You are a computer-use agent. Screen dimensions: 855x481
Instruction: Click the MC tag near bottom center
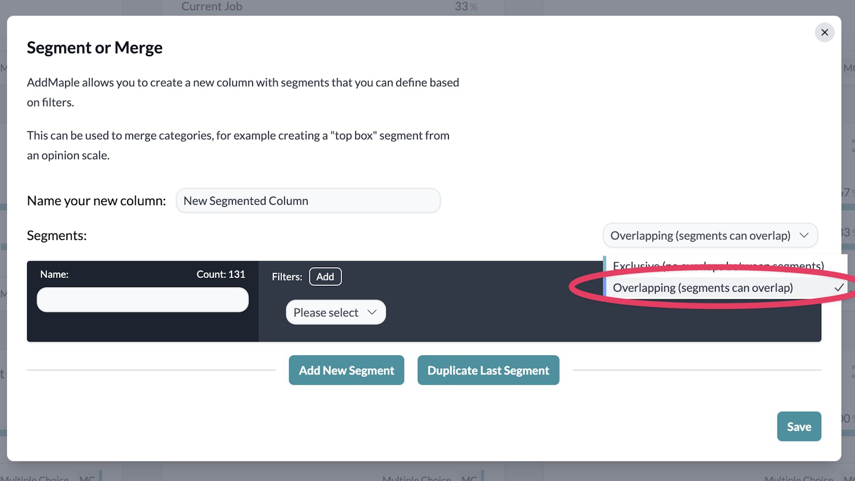tap(470, 478)
